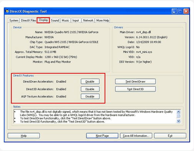The image size is (194, 151).
Task: Open the DirectX Files tab
Action: [28, 20]
